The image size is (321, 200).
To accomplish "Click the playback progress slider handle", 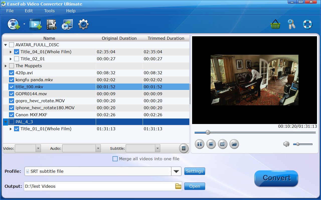I will pyautogui.click(x=208, y=132).
